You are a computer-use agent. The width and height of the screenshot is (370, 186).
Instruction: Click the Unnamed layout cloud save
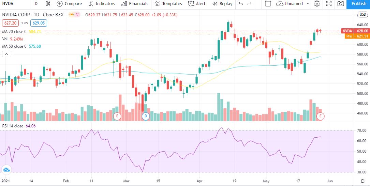(x=290, y=3)
